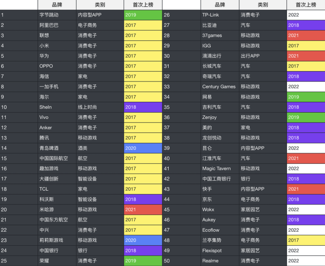Click the 中兴 brand cell
This screenshot has width=325, height=266.
pyautogui.click(x=57, y=230)
